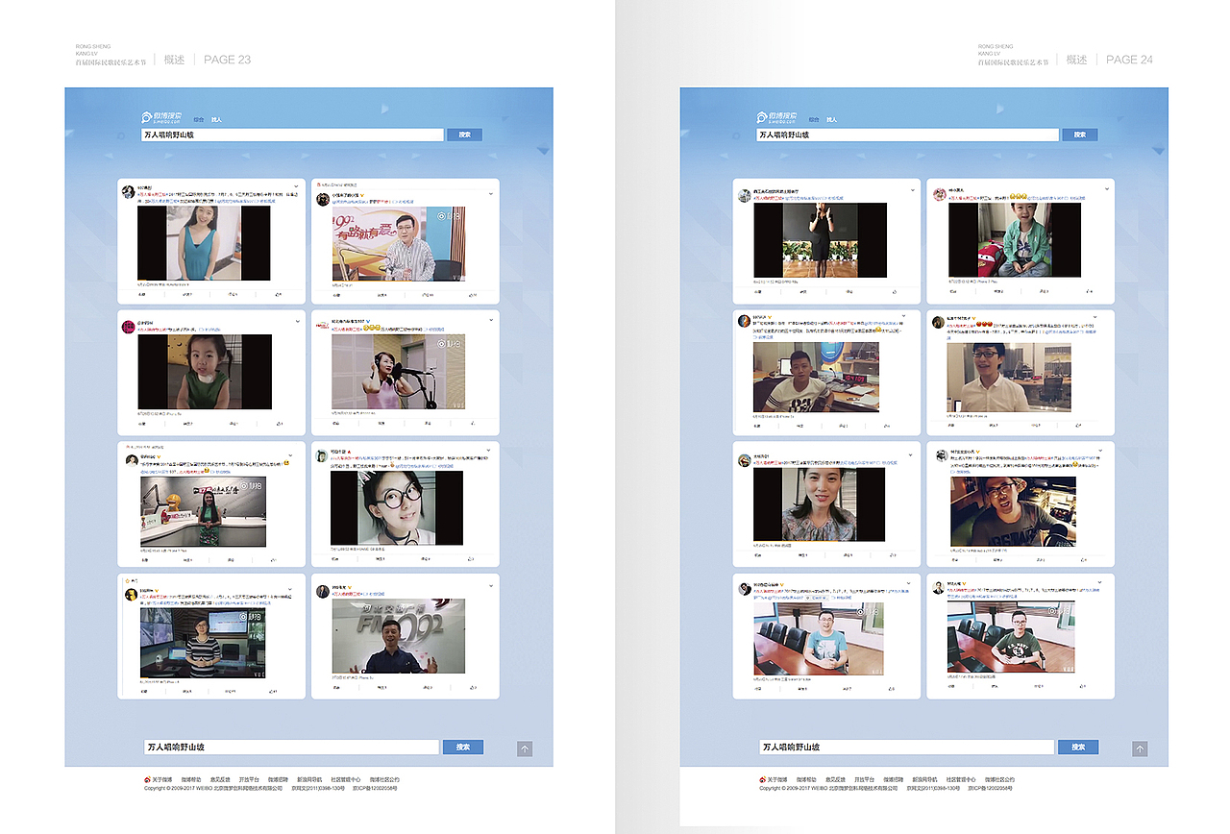Open 意见反馈 footer link on page 23
This screenshot has height=834, width=1230.
pos(220,779)
